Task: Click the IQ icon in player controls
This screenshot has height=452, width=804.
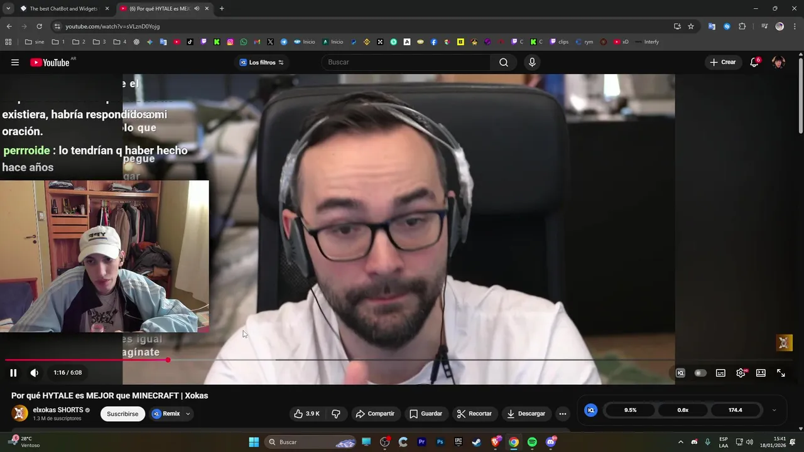Action: point(680,373)
